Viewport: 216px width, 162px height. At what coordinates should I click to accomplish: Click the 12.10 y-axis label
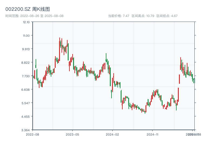point(26,22)
